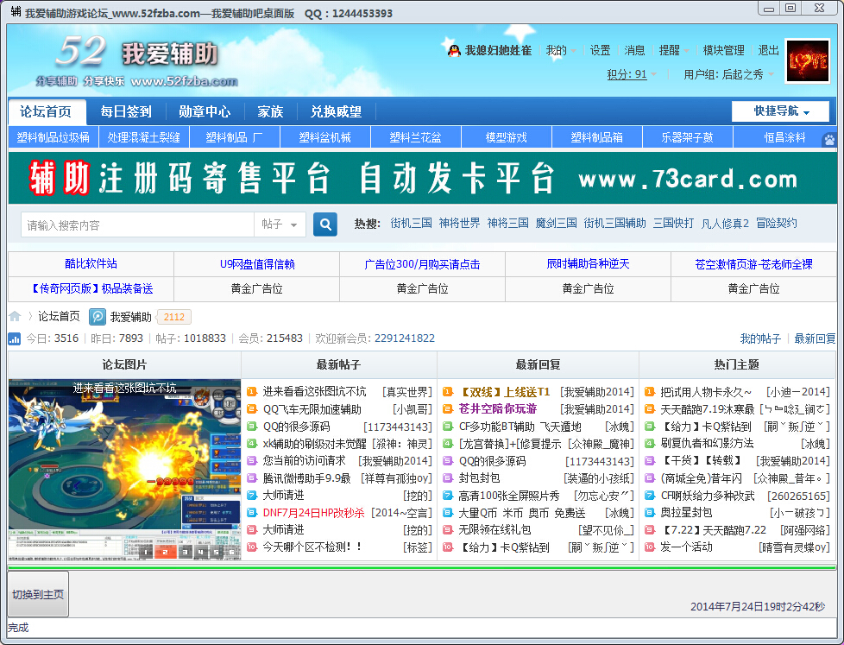Select slide number 2 on image slider

pyautogui.click(x=165, y=552)
